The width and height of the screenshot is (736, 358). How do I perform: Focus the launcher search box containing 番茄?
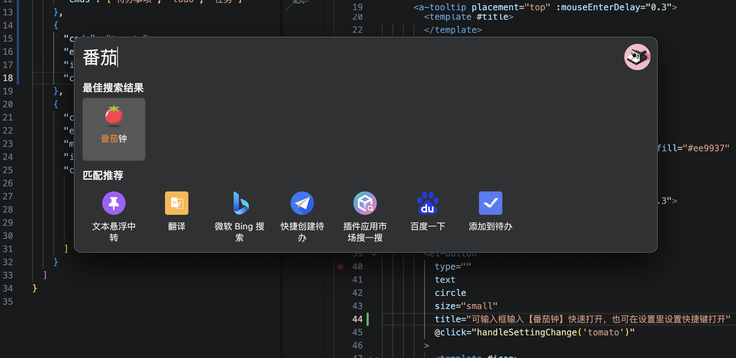(x=329, y=58)
